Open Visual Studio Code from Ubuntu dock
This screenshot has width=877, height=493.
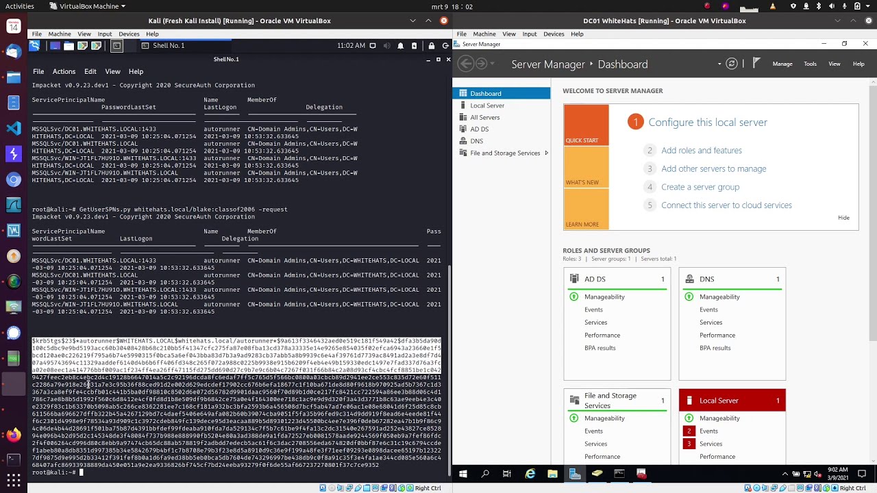coord(14,128)
